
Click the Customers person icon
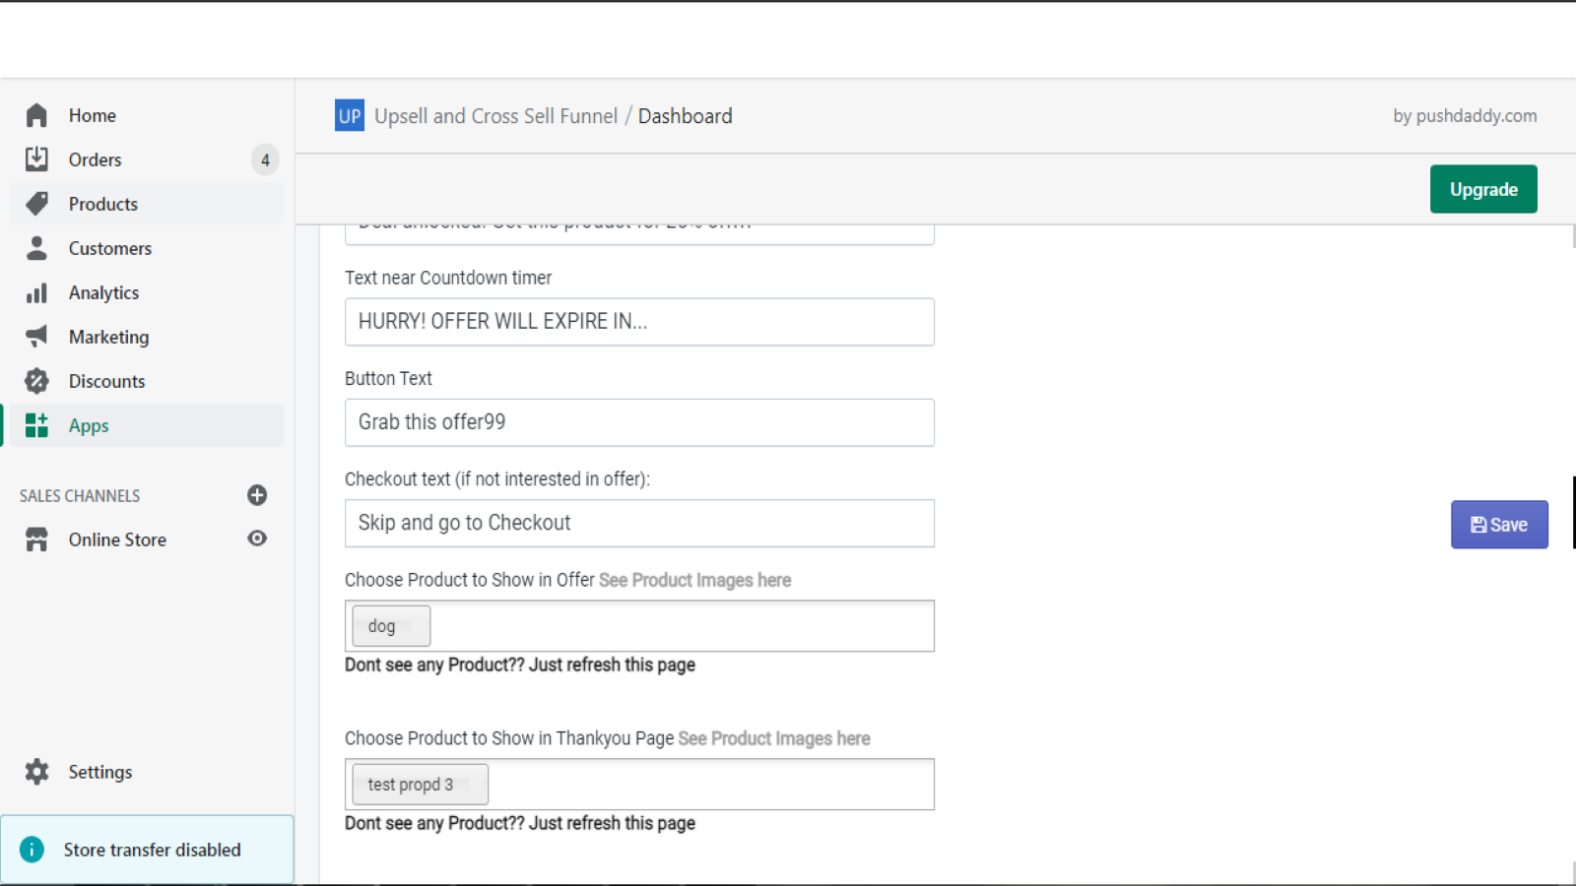pyautogui.click(x=36, y=248)
